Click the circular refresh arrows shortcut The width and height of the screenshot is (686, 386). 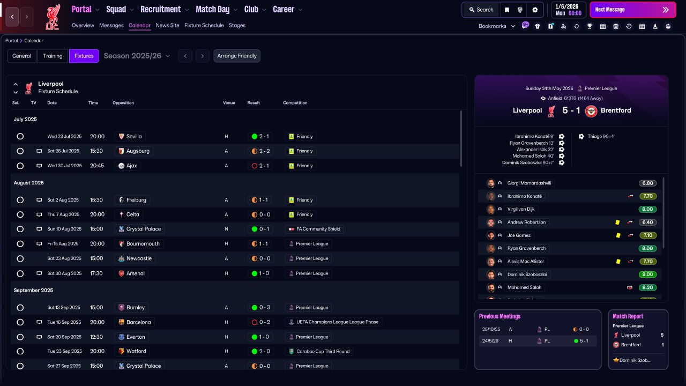[x=577, y=26]
